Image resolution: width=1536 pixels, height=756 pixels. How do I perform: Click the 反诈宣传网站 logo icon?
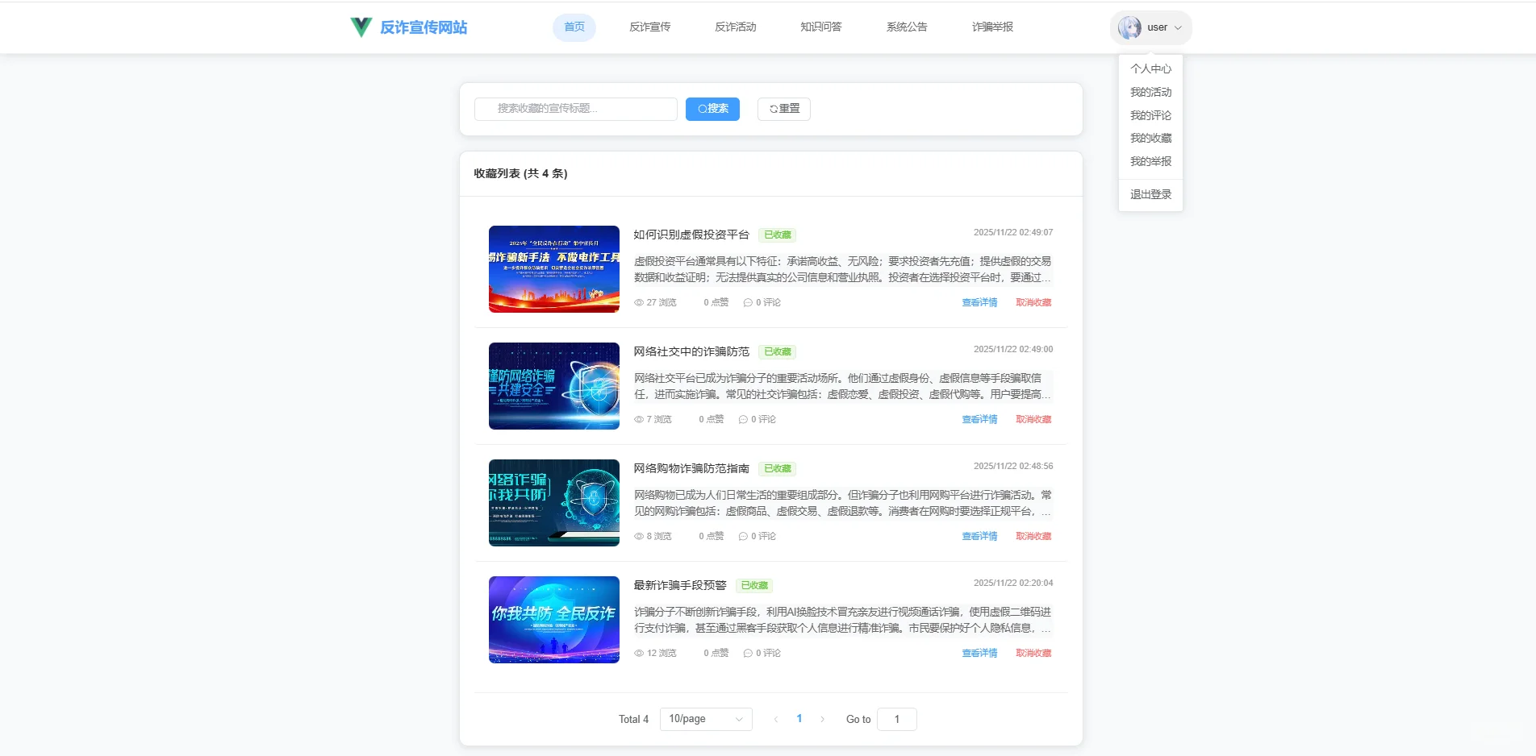point(361,27)
